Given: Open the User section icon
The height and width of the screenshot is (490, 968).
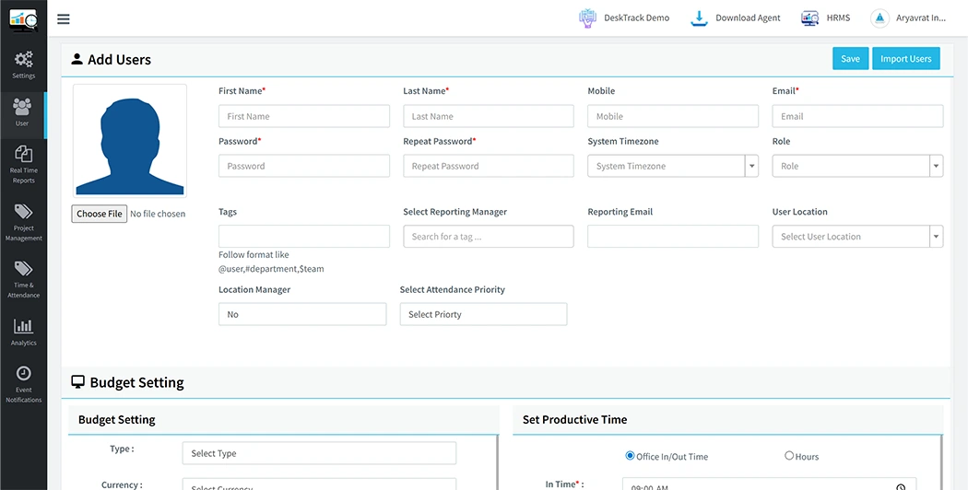Looking at the screenshot, I should [x=22, y=108].
